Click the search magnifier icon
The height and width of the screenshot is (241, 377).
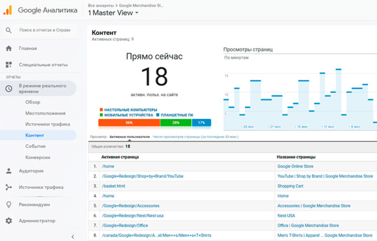point(9,30)
